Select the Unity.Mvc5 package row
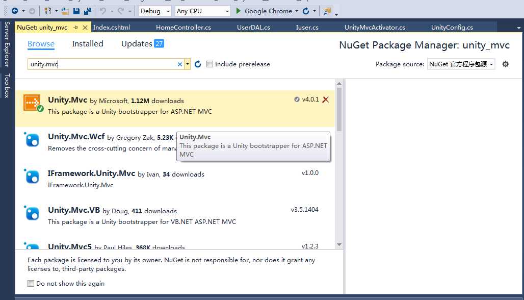The width and height of the screenshot is (524, 300). point(175,246)
